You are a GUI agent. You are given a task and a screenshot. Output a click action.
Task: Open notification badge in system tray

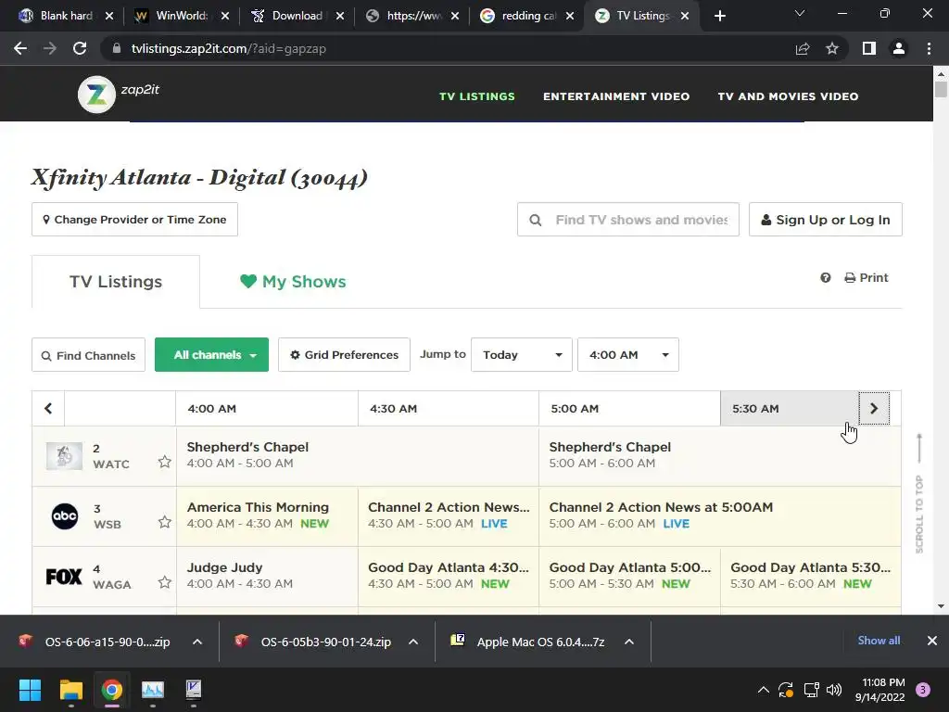tap(923, 690)
